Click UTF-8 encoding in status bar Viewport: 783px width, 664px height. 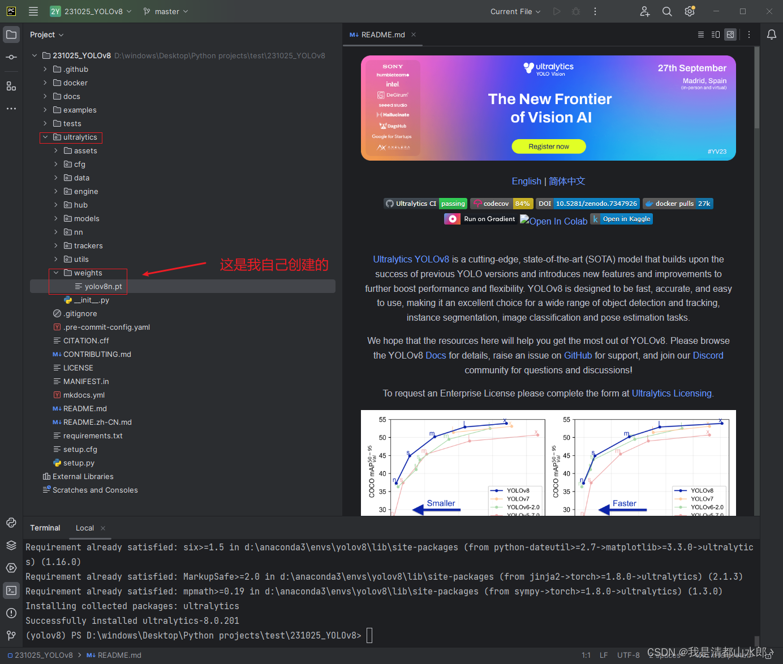click(629, 655)
